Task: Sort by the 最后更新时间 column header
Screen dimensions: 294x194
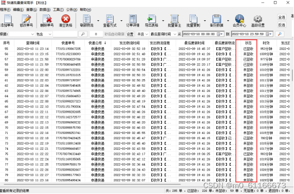Action: [194, 43]
